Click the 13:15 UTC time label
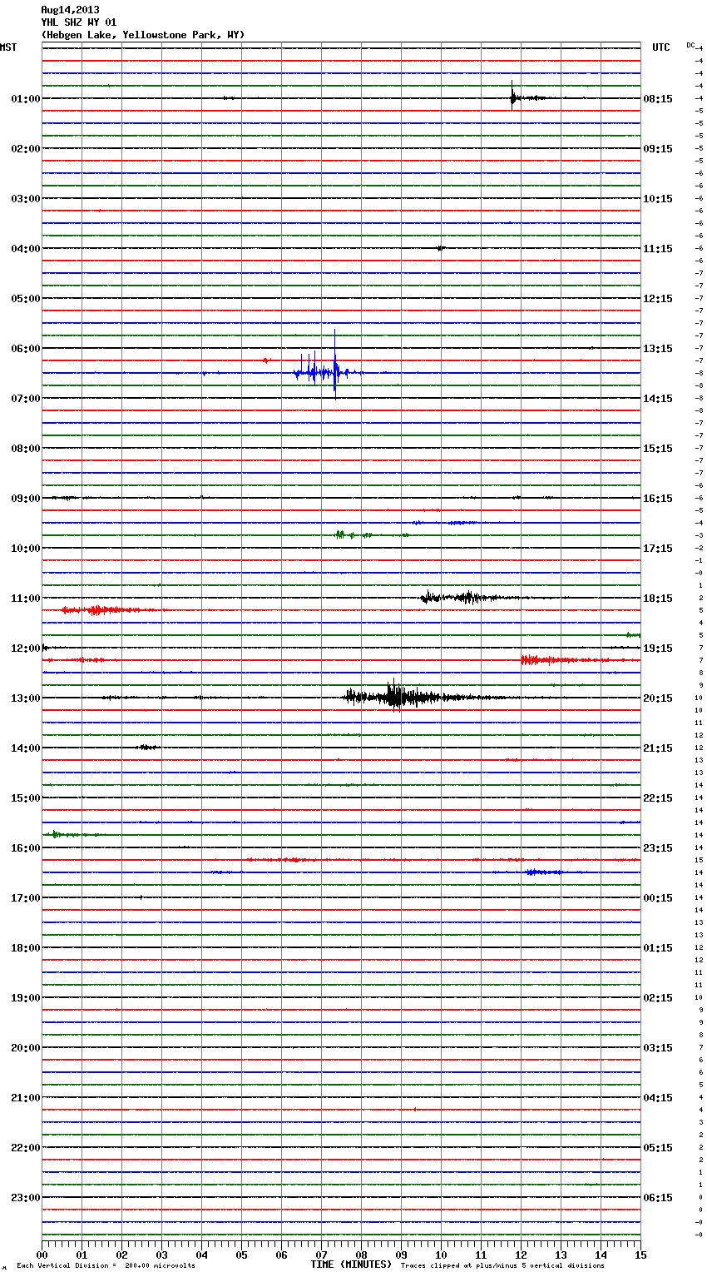707x1277 pixels. [658, 349]
